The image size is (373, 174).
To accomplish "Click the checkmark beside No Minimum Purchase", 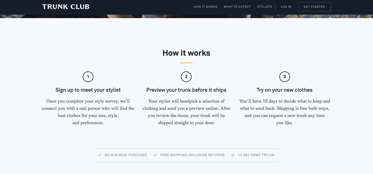I will [100, 155].
